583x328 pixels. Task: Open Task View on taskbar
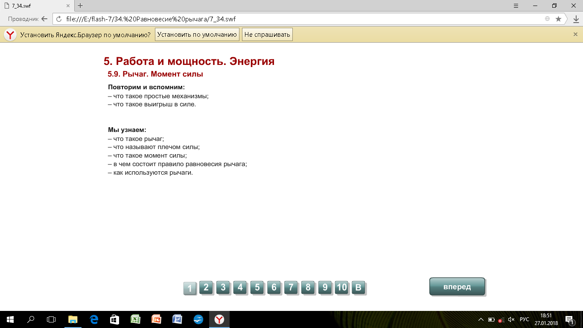[x=51, y=319]
